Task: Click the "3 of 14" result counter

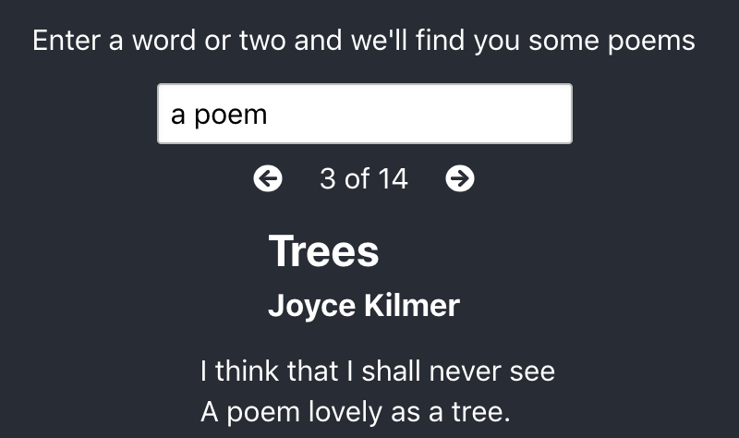Action: click(x=363, y=178)
